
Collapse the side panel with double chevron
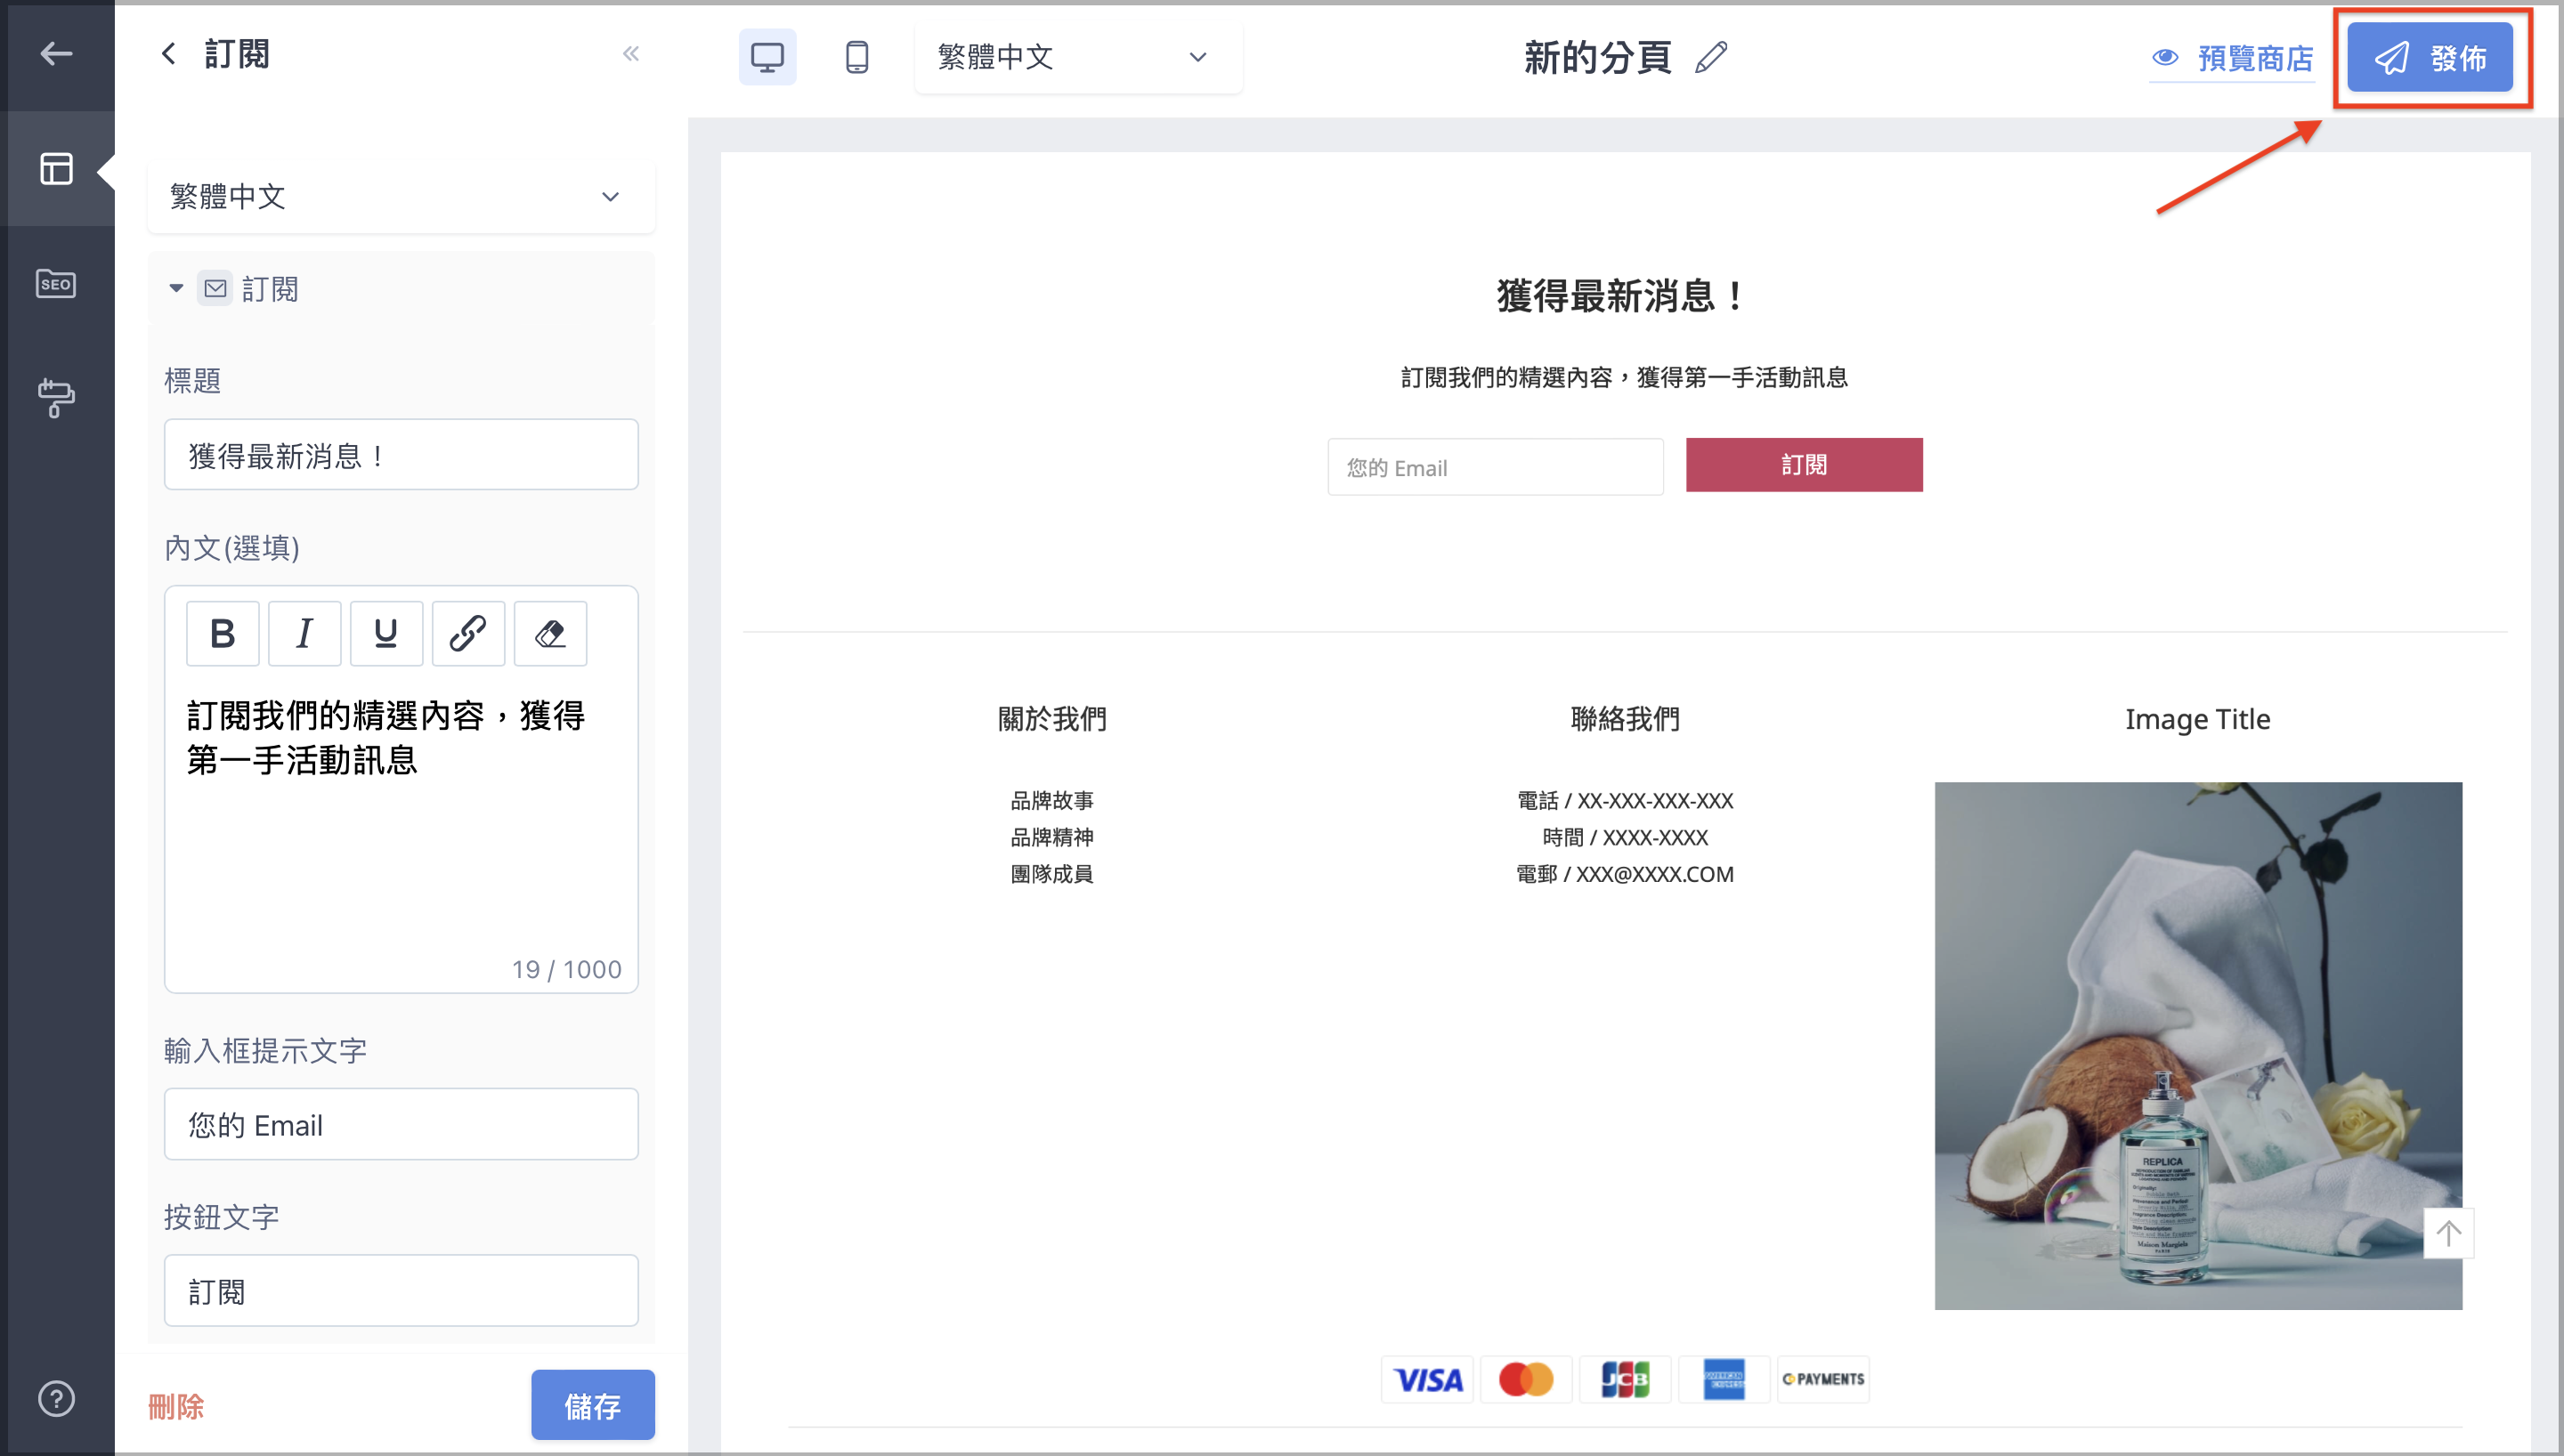[x=631, y=54]
